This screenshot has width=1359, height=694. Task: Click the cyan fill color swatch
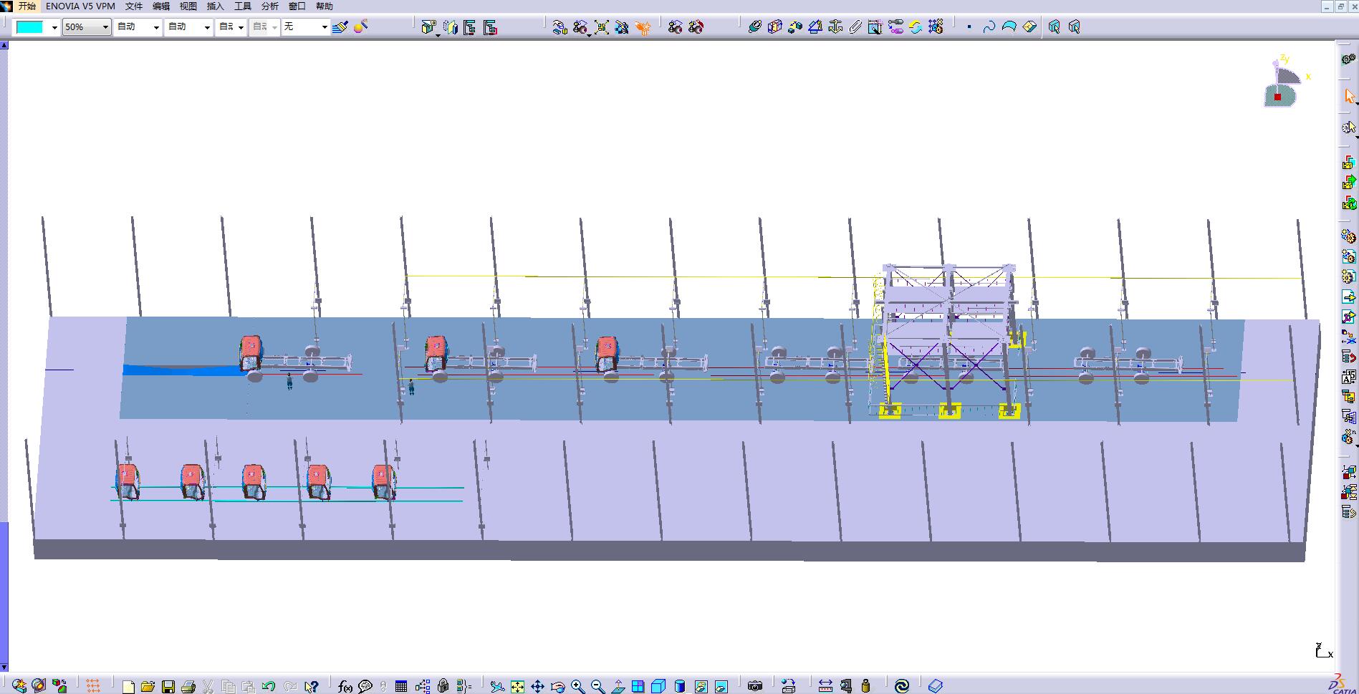tap(30, 27)
